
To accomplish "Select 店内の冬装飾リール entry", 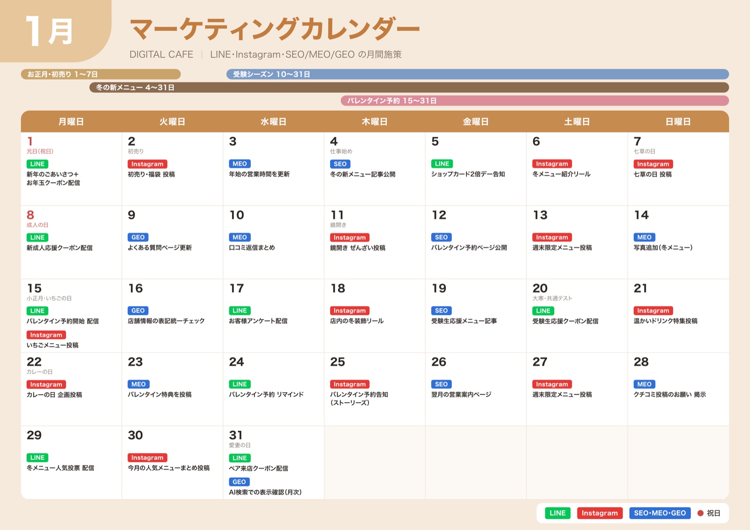I will point(357,321).
